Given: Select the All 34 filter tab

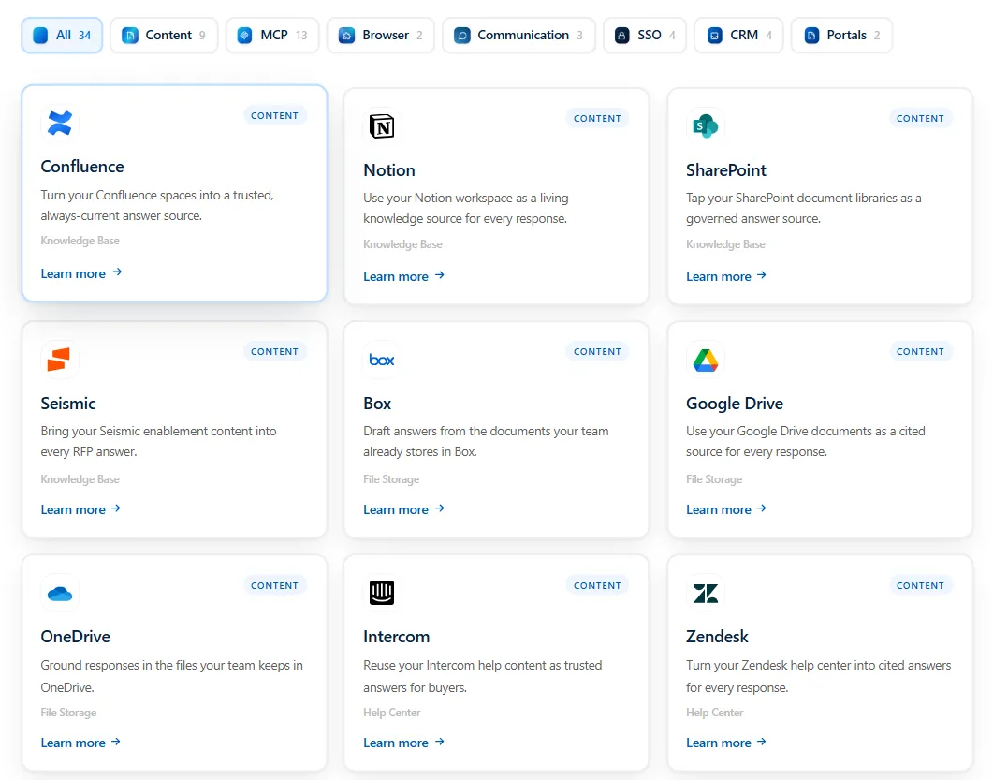Looking at the screenshot, I should (x=62, y=36).
